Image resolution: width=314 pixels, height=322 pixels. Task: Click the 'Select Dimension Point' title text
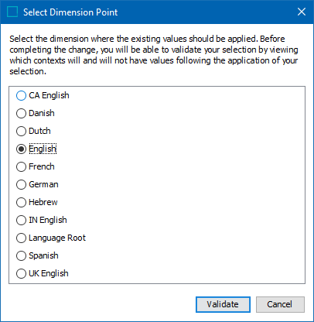(x=70, y=12)
